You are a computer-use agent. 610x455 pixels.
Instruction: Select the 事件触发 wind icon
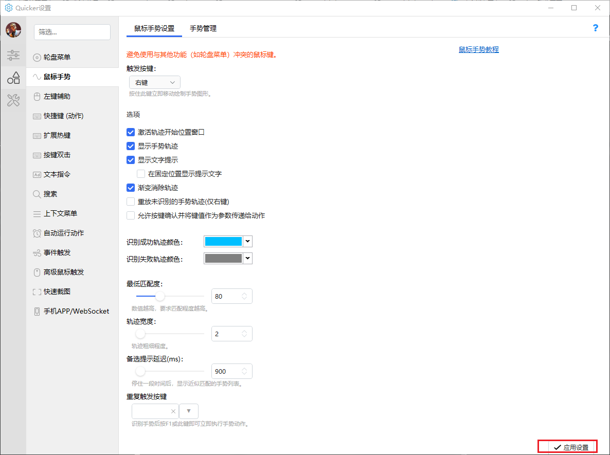[37, 253]
